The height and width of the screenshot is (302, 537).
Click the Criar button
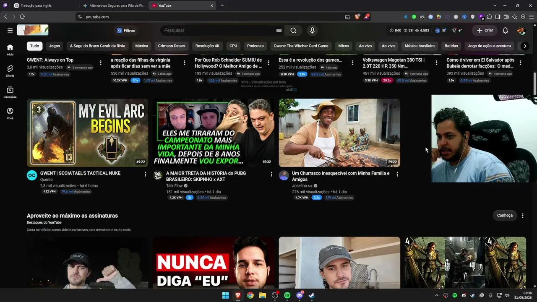tap(485, 30)
